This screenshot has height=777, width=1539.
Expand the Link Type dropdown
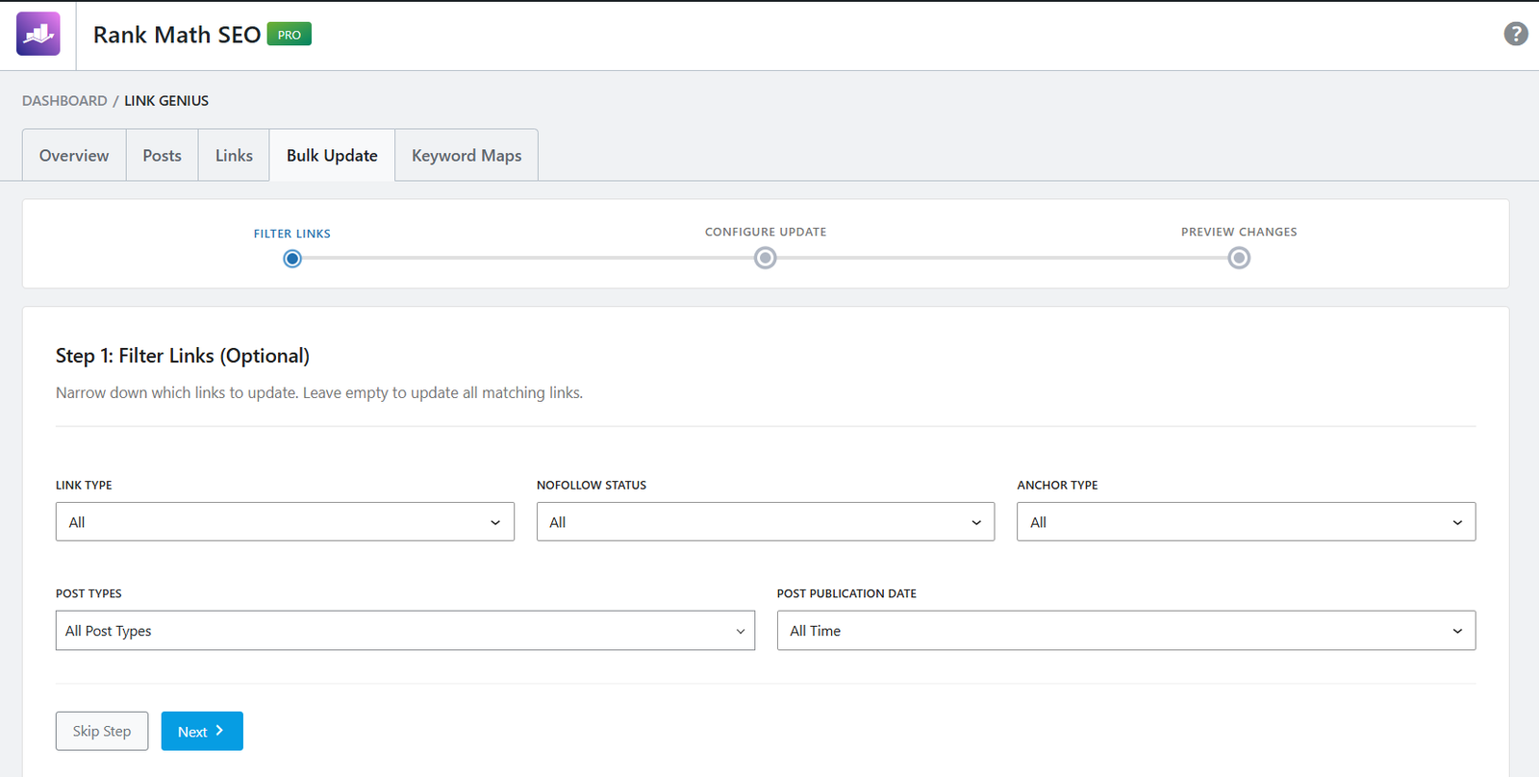point(285,522)
